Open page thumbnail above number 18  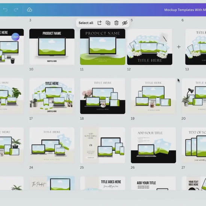(x=103, y=96)
